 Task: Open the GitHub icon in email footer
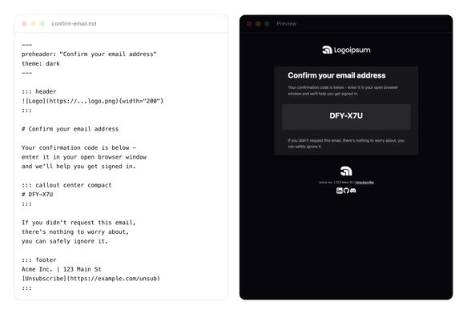(346, 191)
